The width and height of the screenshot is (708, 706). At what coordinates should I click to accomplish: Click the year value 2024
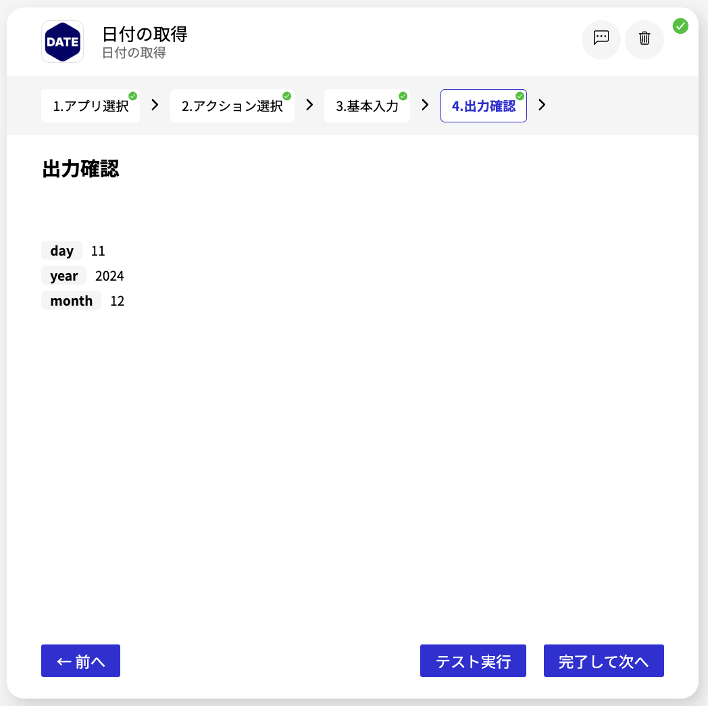pos(109,276)
